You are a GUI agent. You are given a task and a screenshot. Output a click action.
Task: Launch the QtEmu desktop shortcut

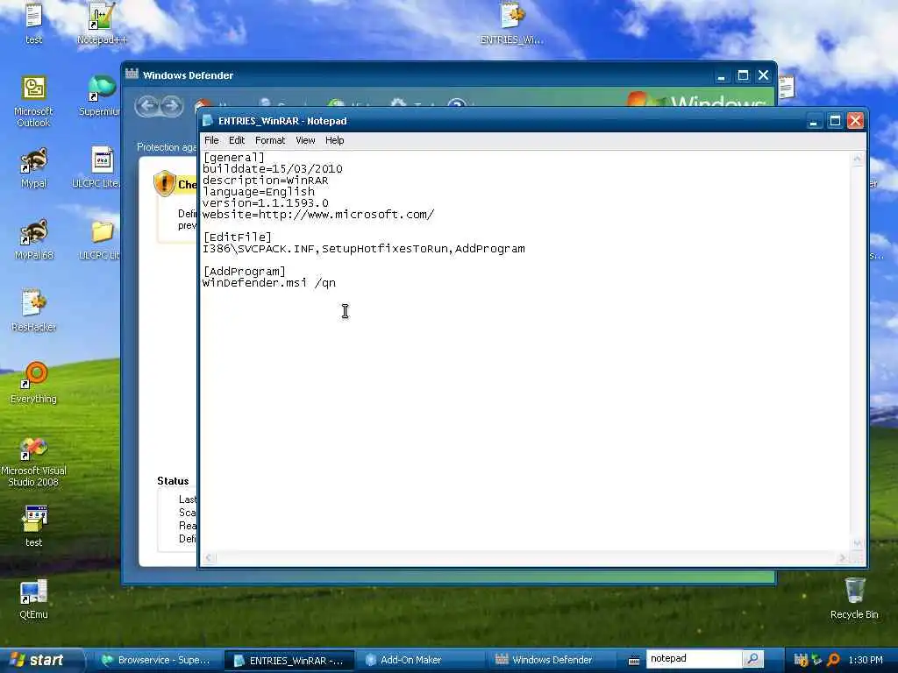[x=34, y=599]
